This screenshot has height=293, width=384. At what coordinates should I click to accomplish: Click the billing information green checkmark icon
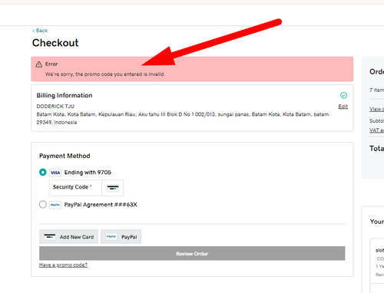click(343, 95)
